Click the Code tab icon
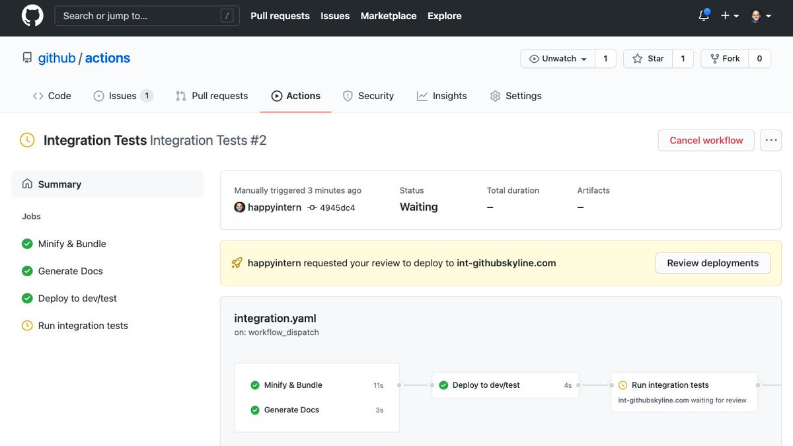 [x=38, y=96]
